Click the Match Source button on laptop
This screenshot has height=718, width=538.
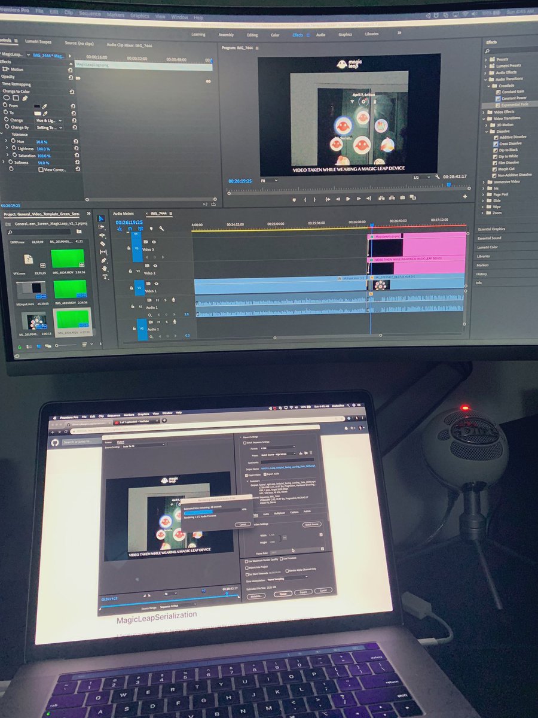(311, 524)
